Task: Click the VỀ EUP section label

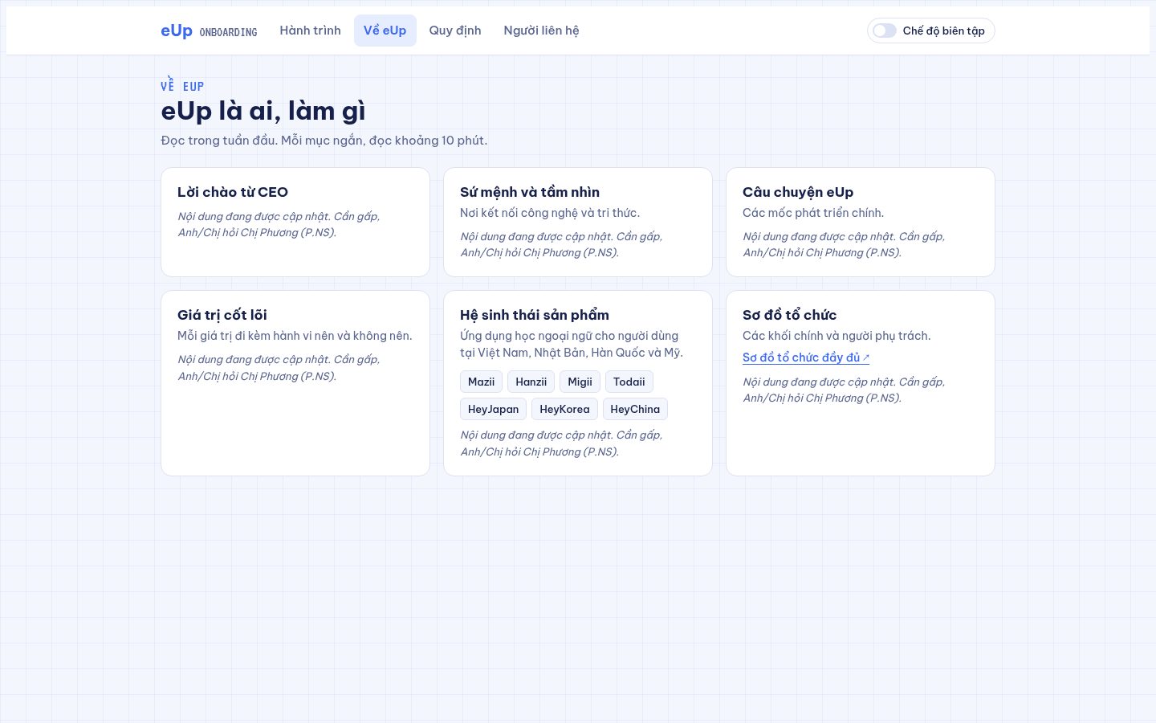Action: [182, 85]
